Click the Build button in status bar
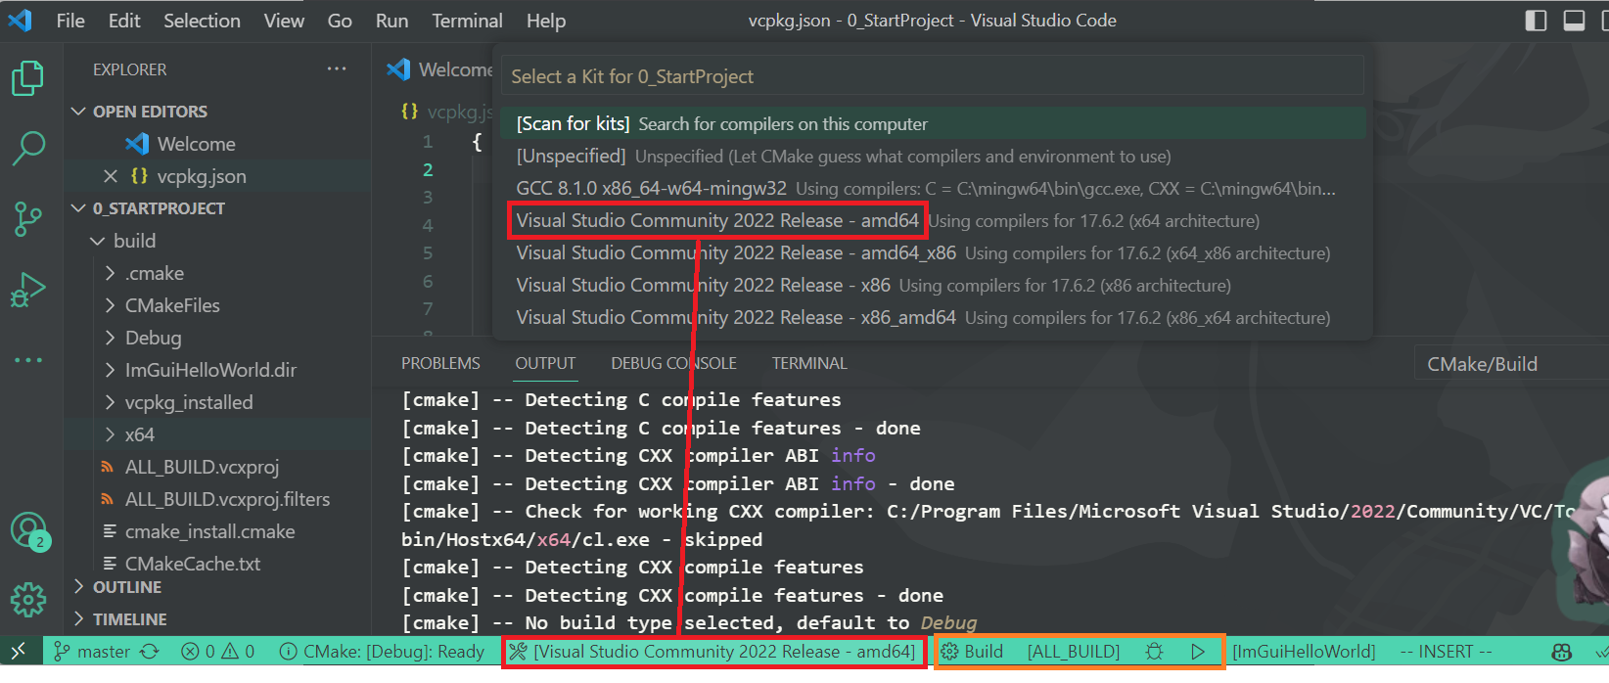 pos(973,652)
